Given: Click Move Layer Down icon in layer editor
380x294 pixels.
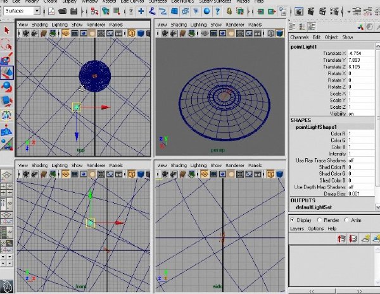Looking at the screenshot, I should point(353,238).
